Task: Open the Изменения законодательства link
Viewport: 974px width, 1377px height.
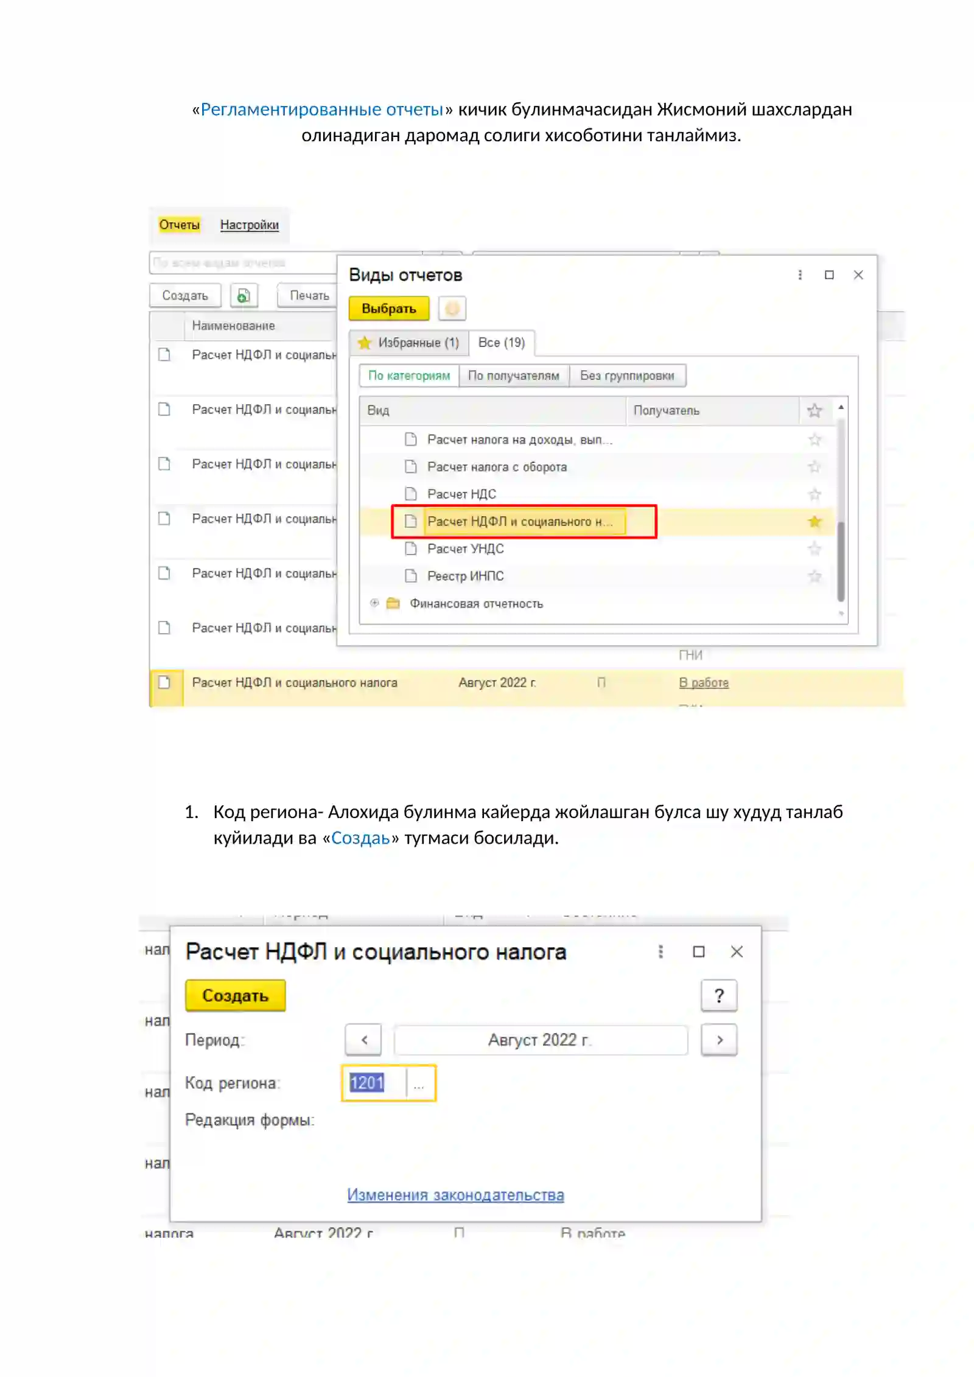Action: (x=455, y=1195)
